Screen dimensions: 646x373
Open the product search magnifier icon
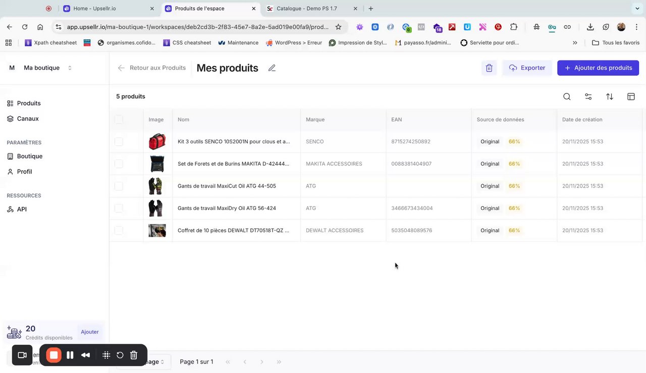(x=567, y=96)
